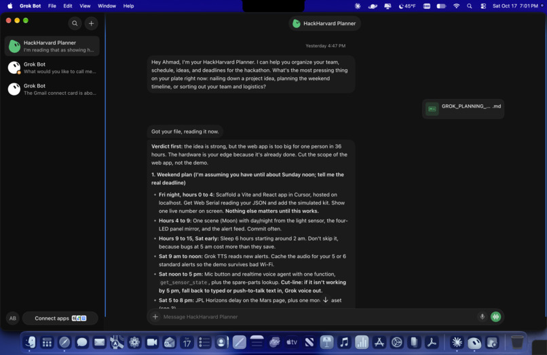This screenshot has height=355, width=547.
Task: Click the starburst menu bar icon
Action: tap(358, 6)
